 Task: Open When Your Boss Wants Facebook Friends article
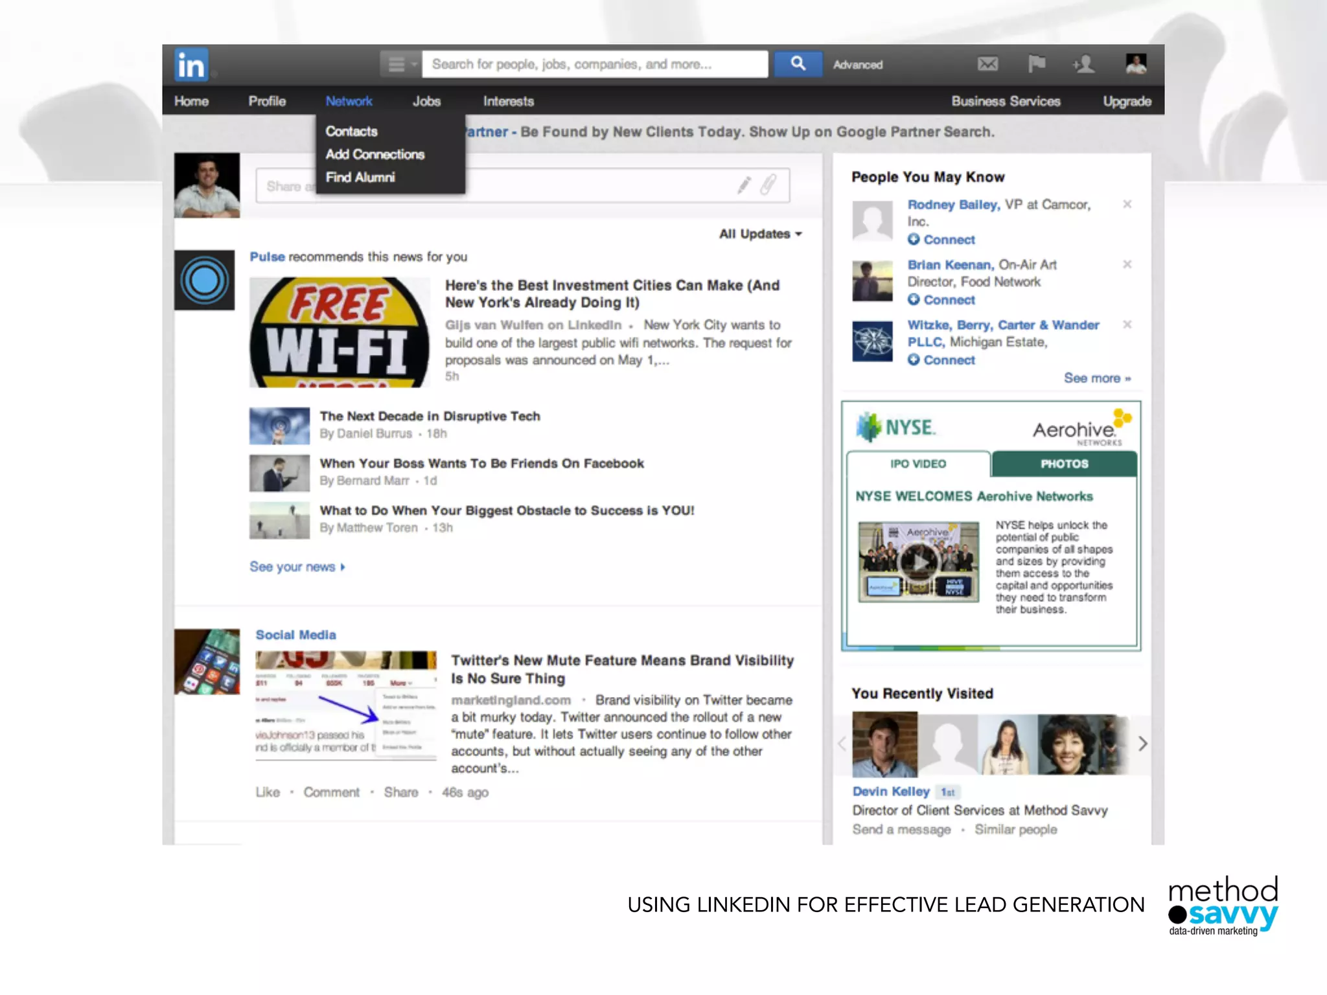click(x=481, y=463)
